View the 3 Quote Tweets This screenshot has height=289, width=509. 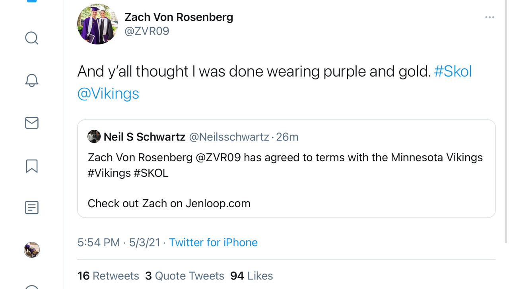(x=185, y=276)
